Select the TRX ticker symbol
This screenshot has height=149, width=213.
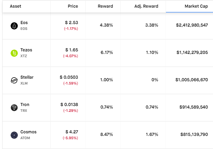[x=24, y=111]
